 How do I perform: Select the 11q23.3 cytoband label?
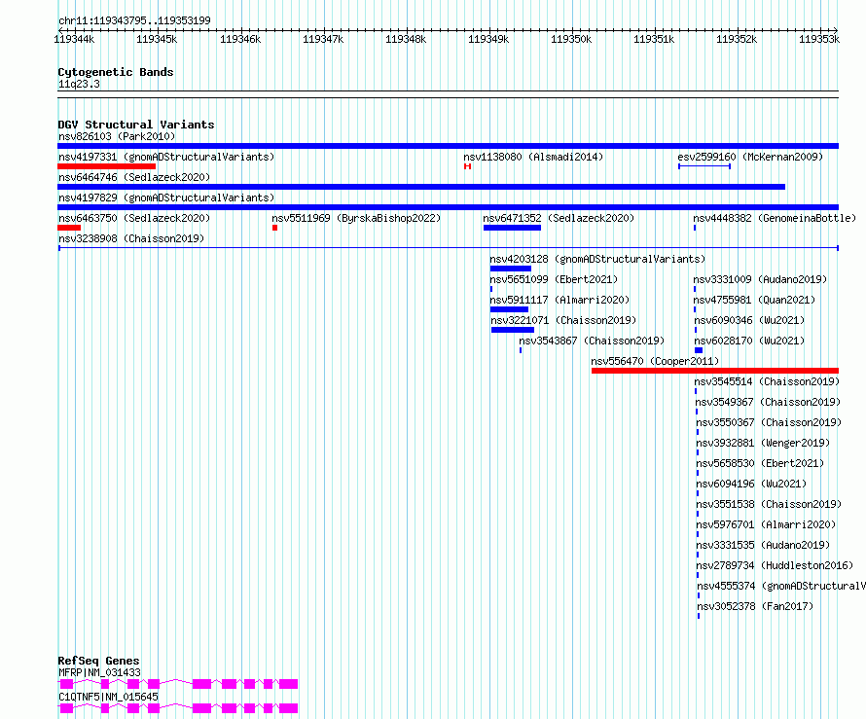79,84
